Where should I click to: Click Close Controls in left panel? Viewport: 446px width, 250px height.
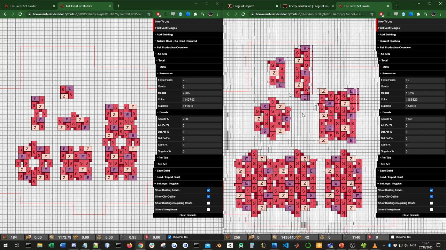[x=188, y=215]
